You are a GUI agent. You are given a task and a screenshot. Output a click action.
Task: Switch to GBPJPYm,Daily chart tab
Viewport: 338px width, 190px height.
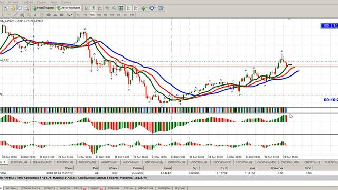pos(154,162)
